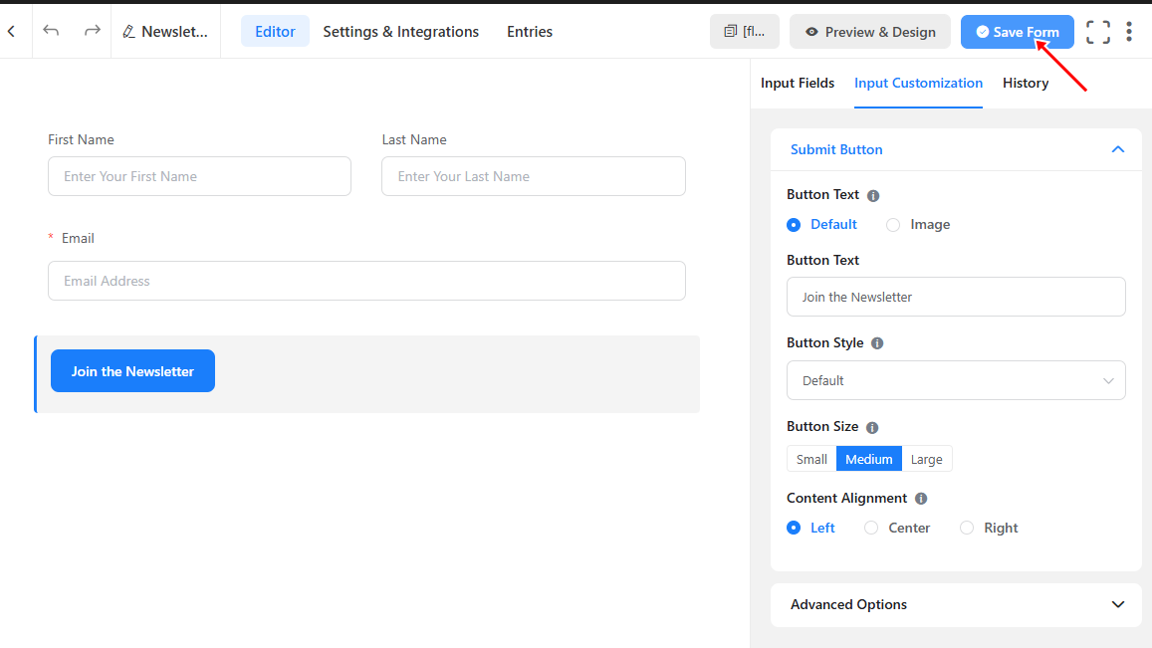Expand the Advanced Options section
The height and width of the screenshot is (648, 1152).
pos(956,604)
